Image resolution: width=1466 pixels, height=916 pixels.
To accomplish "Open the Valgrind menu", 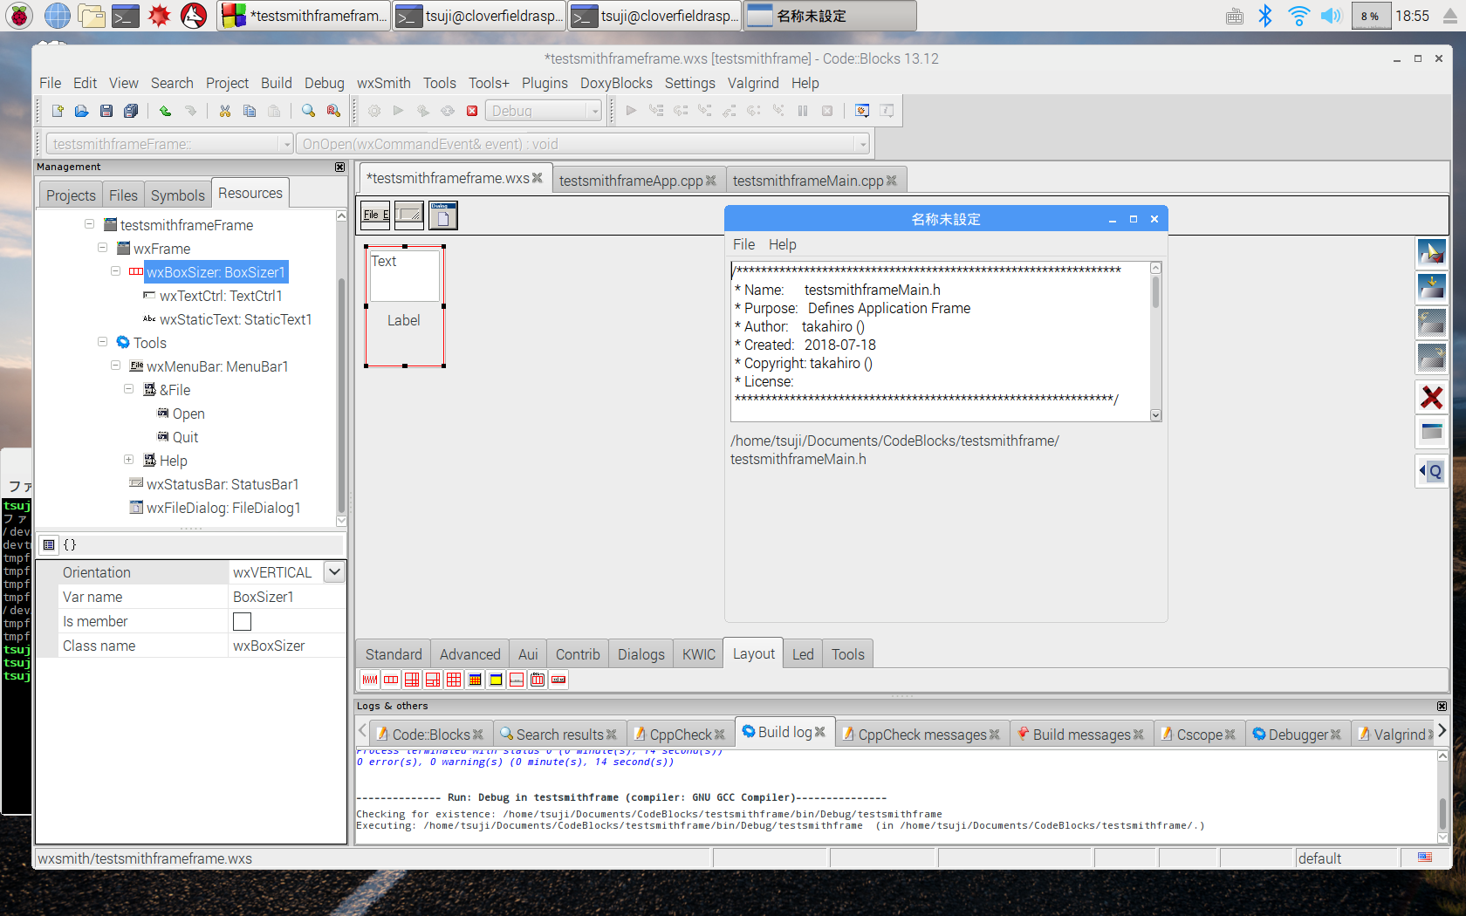I will tap(753, 83).
